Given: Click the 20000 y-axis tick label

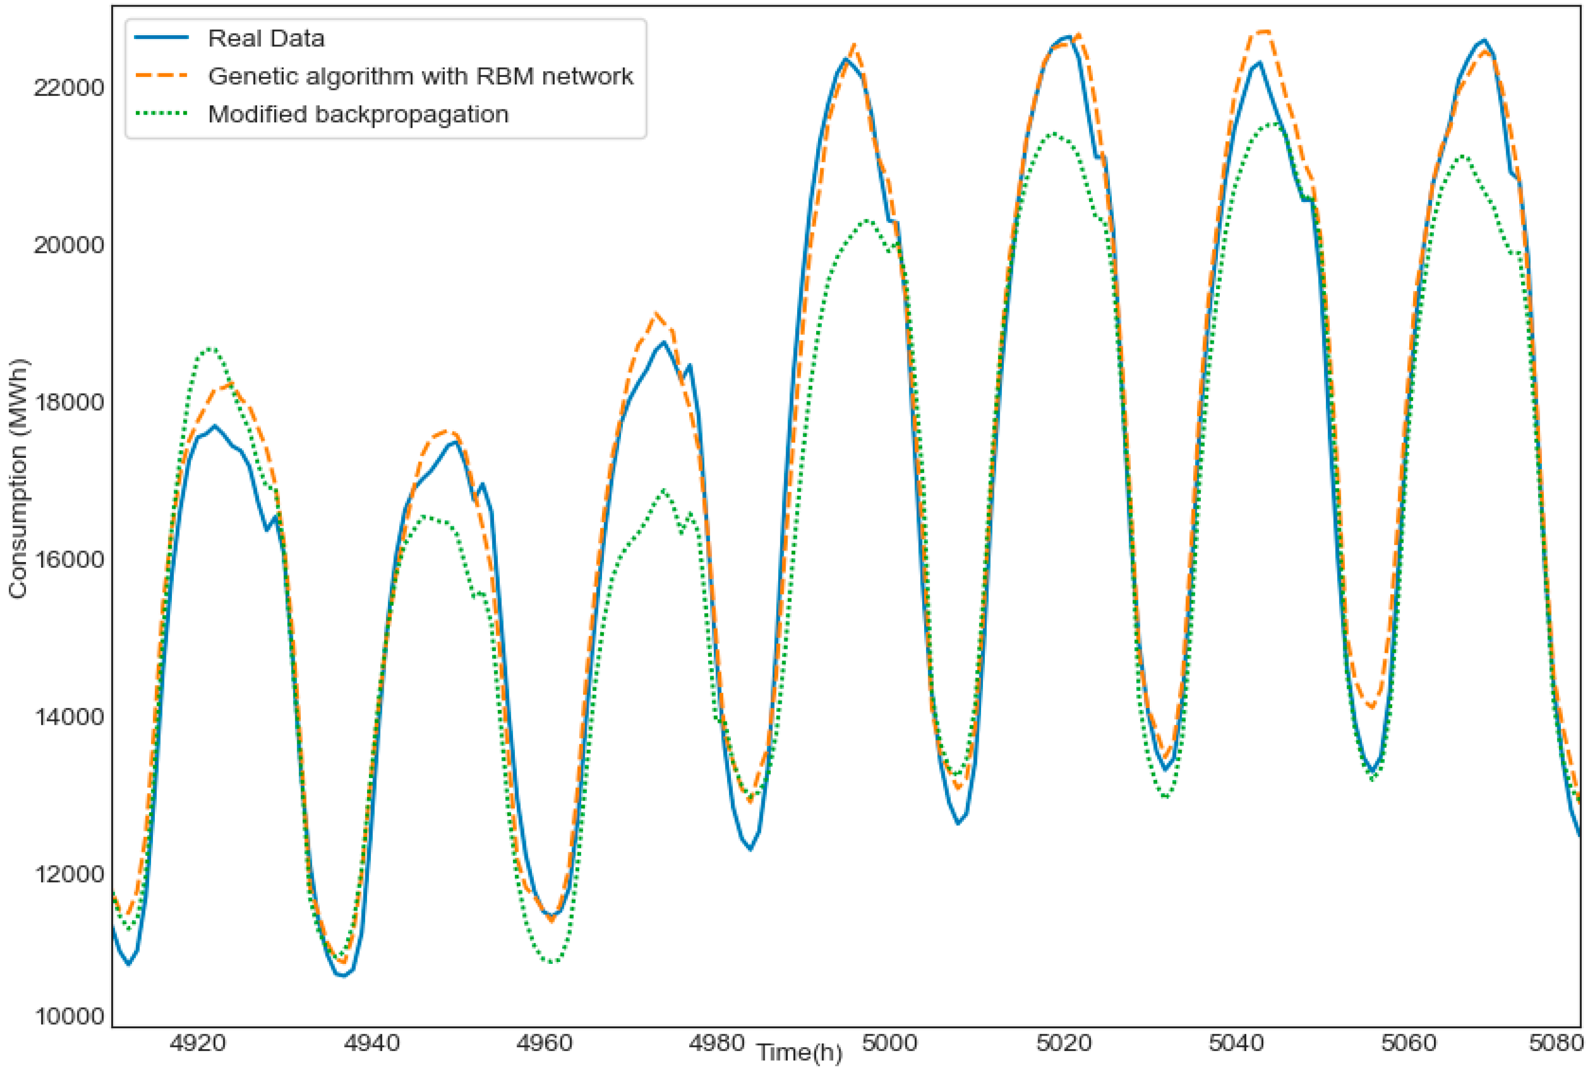Looking at the screenshot, I should coord(69,245).
